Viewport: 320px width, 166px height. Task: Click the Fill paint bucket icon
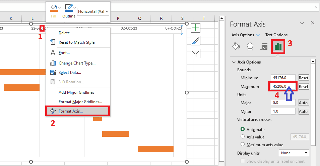coord(53,7)
